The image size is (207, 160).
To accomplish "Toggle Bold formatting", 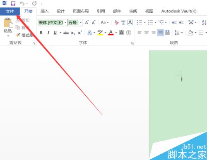I will tap(41, 33).
